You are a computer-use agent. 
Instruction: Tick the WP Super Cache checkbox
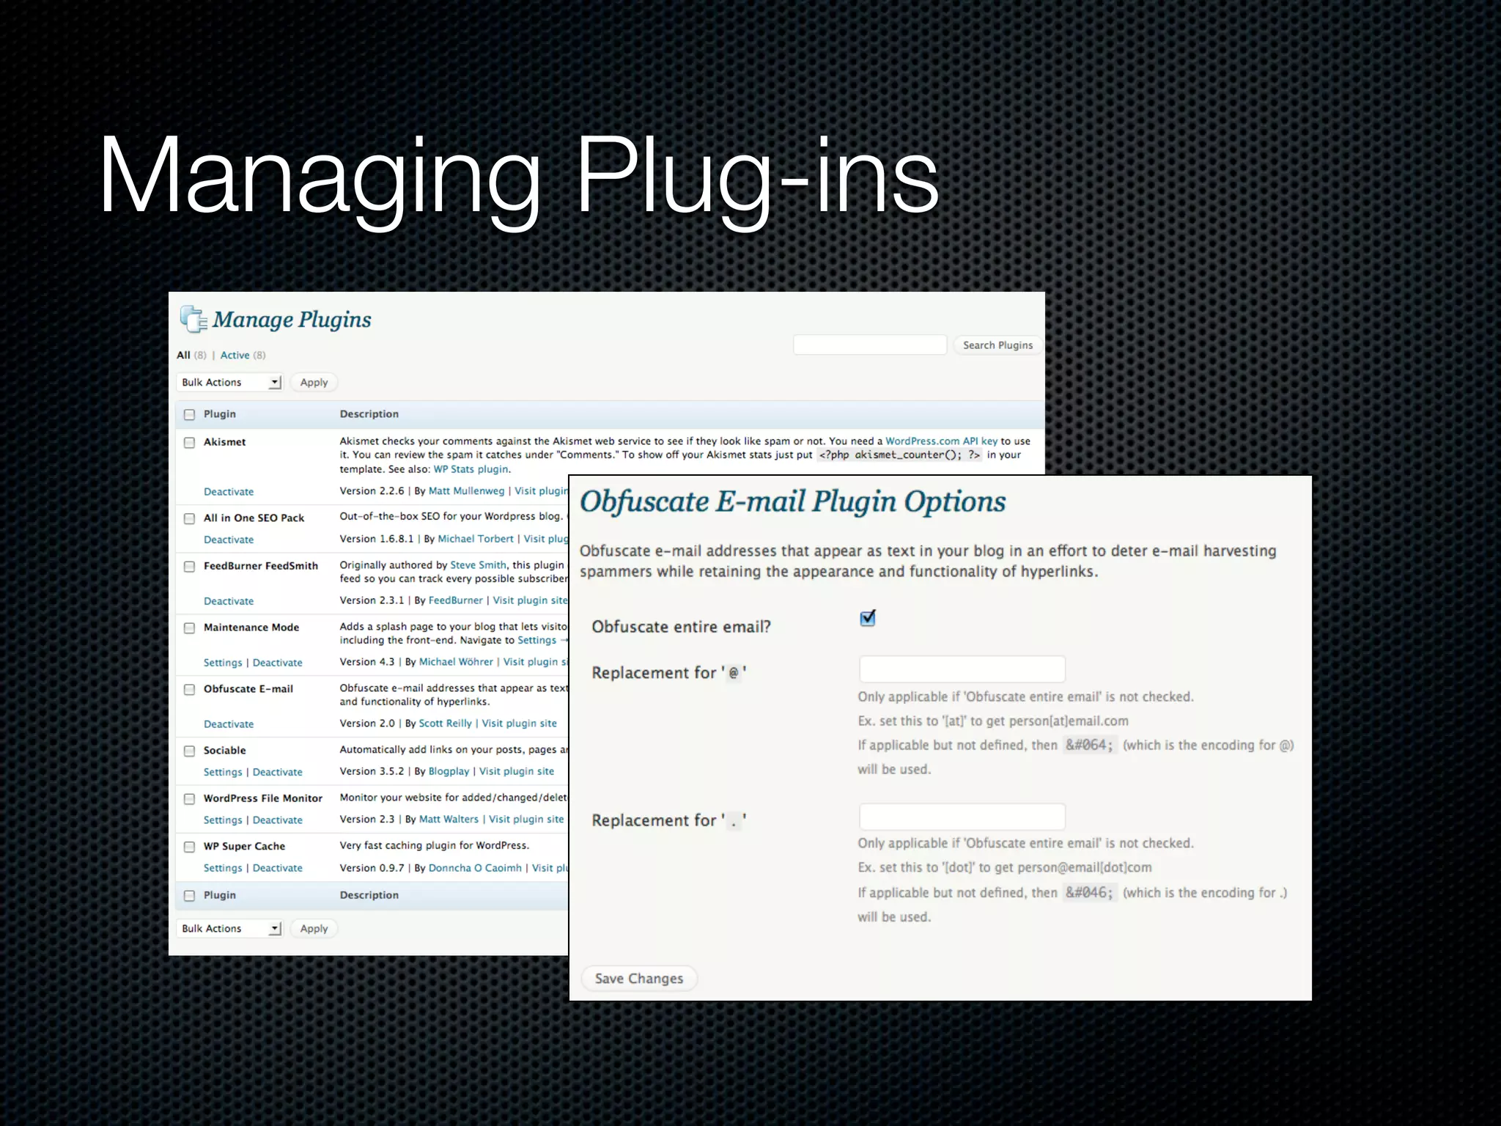(189, 847)
